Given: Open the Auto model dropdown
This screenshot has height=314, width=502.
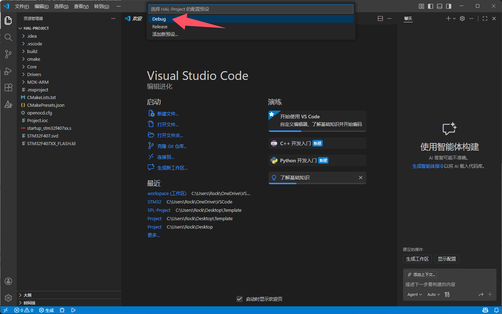Looking at the screenshot, I should click(434, 294).
